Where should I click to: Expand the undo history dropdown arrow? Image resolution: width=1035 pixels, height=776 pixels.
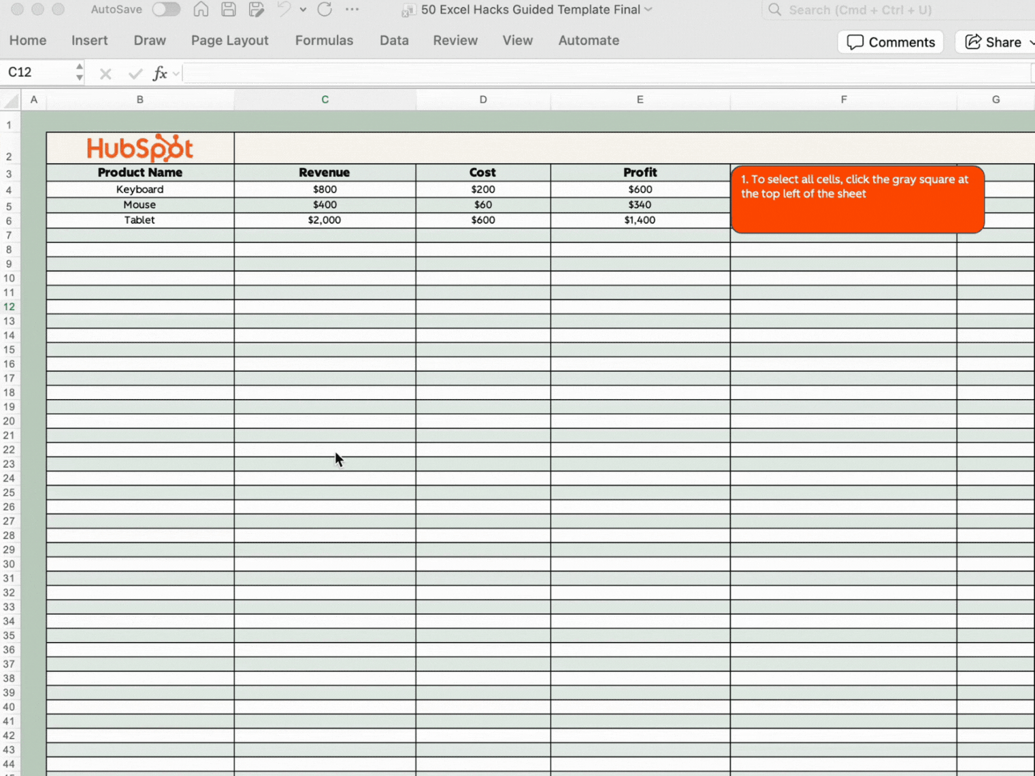(x=303, y=10)
